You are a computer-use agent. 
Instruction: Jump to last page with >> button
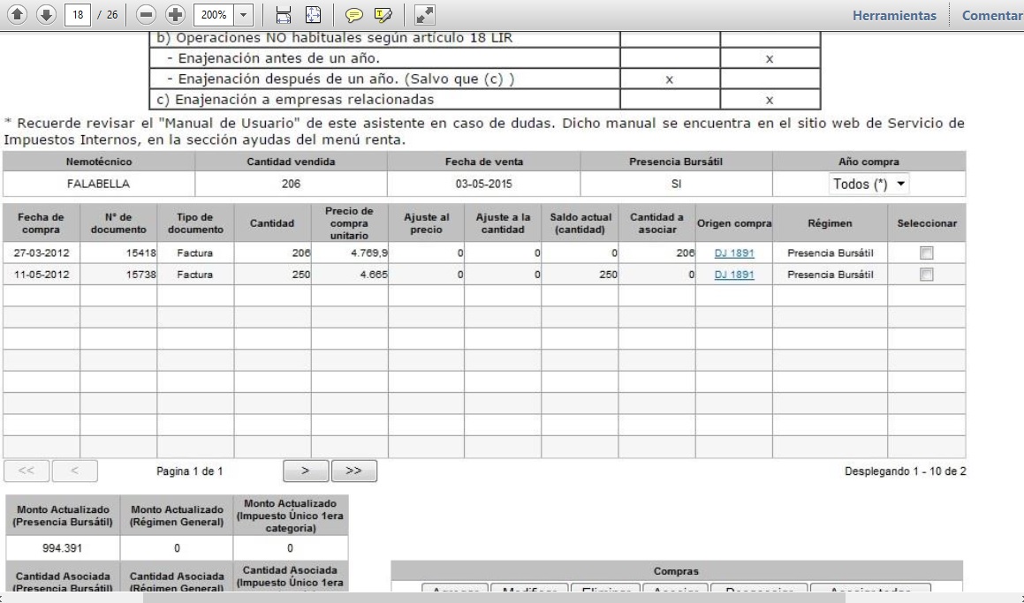(x=354, y=471)
